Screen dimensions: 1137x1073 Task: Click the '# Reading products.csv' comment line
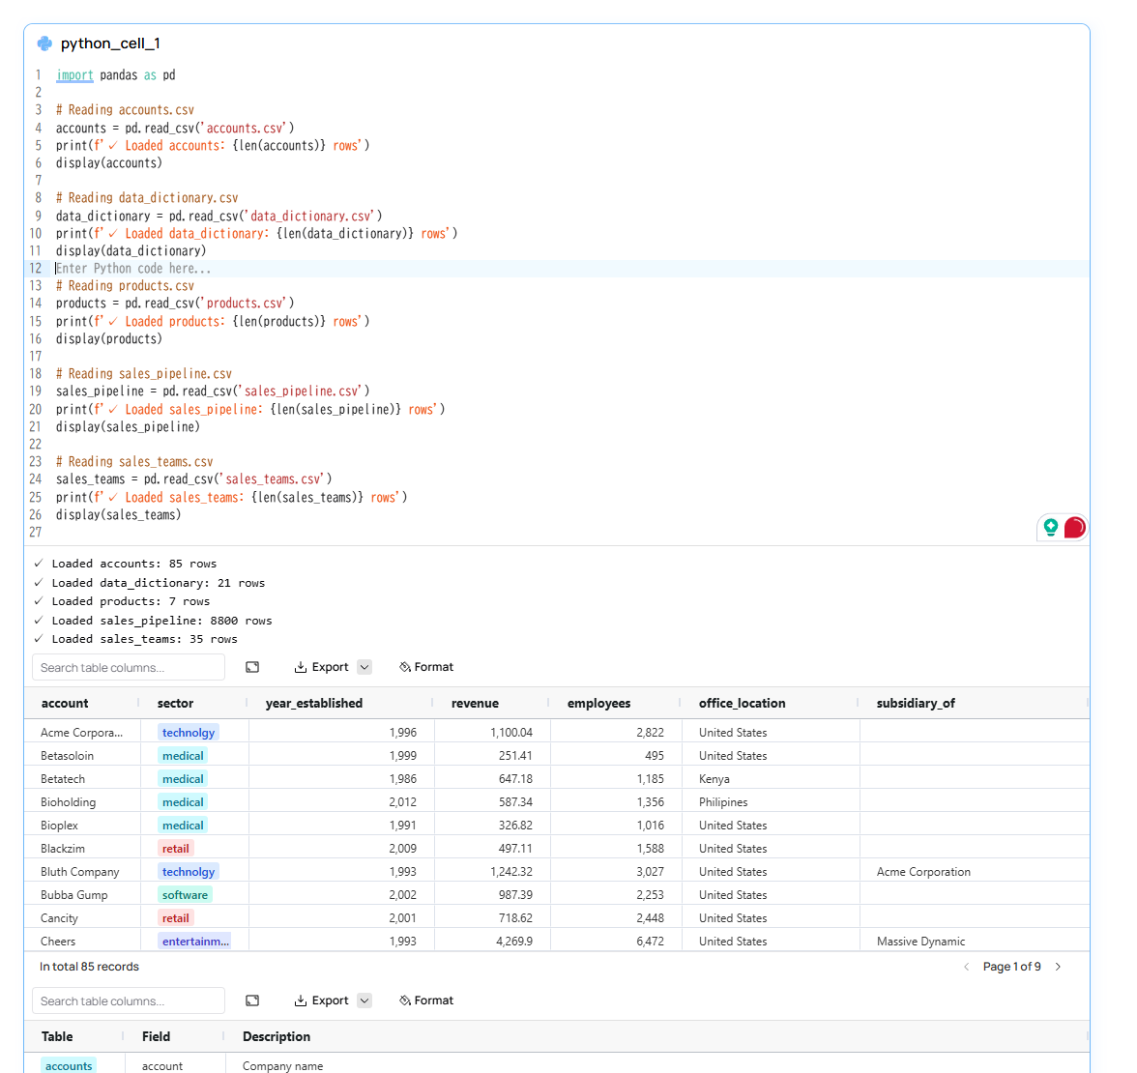[x=125, y=286]
